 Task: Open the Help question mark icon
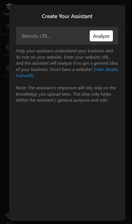(x=8, y=215)
